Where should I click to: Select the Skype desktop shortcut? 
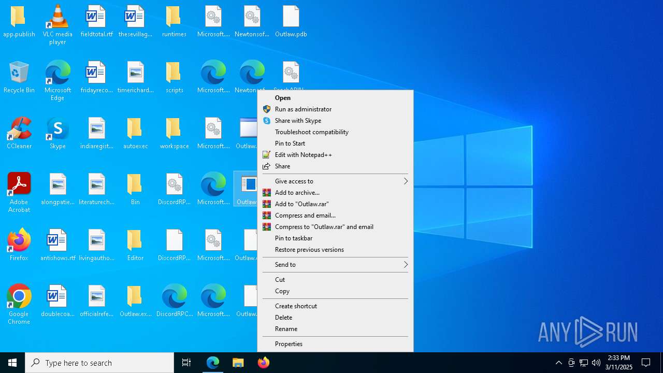[x=57, y=128]
